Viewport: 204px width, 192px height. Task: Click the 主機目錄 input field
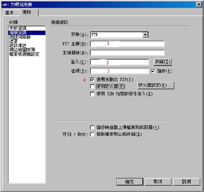pos(127,53)
